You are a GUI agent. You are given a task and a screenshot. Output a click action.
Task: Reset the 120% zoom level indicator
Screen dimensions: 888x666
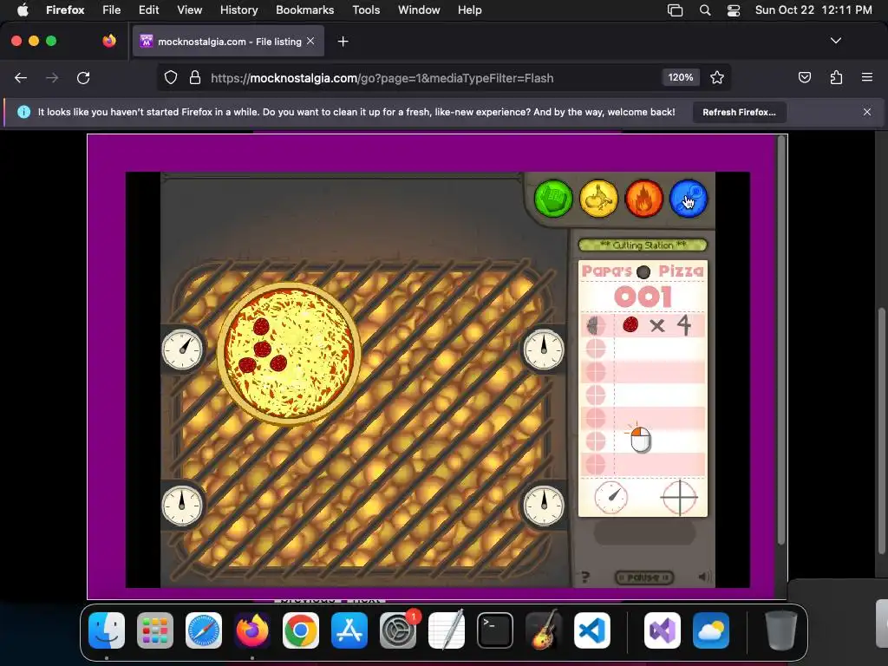click(680, 77)
